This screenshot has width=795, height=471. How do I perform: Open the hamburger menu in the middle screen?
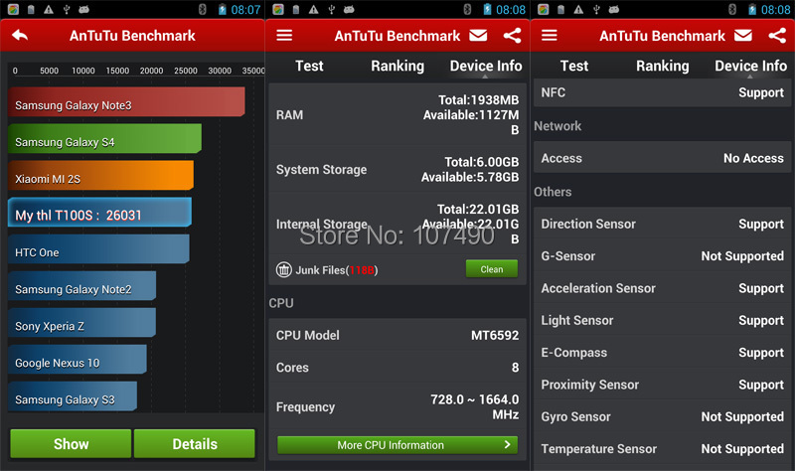284,35
